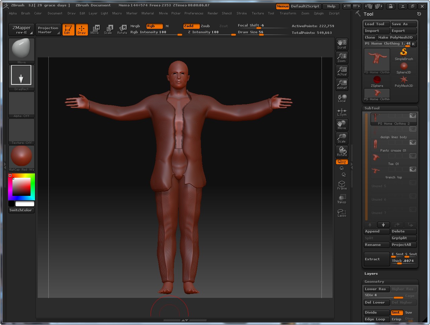Select the Scroll canvas icon
The image size is (430, 325).
(342, 44)
